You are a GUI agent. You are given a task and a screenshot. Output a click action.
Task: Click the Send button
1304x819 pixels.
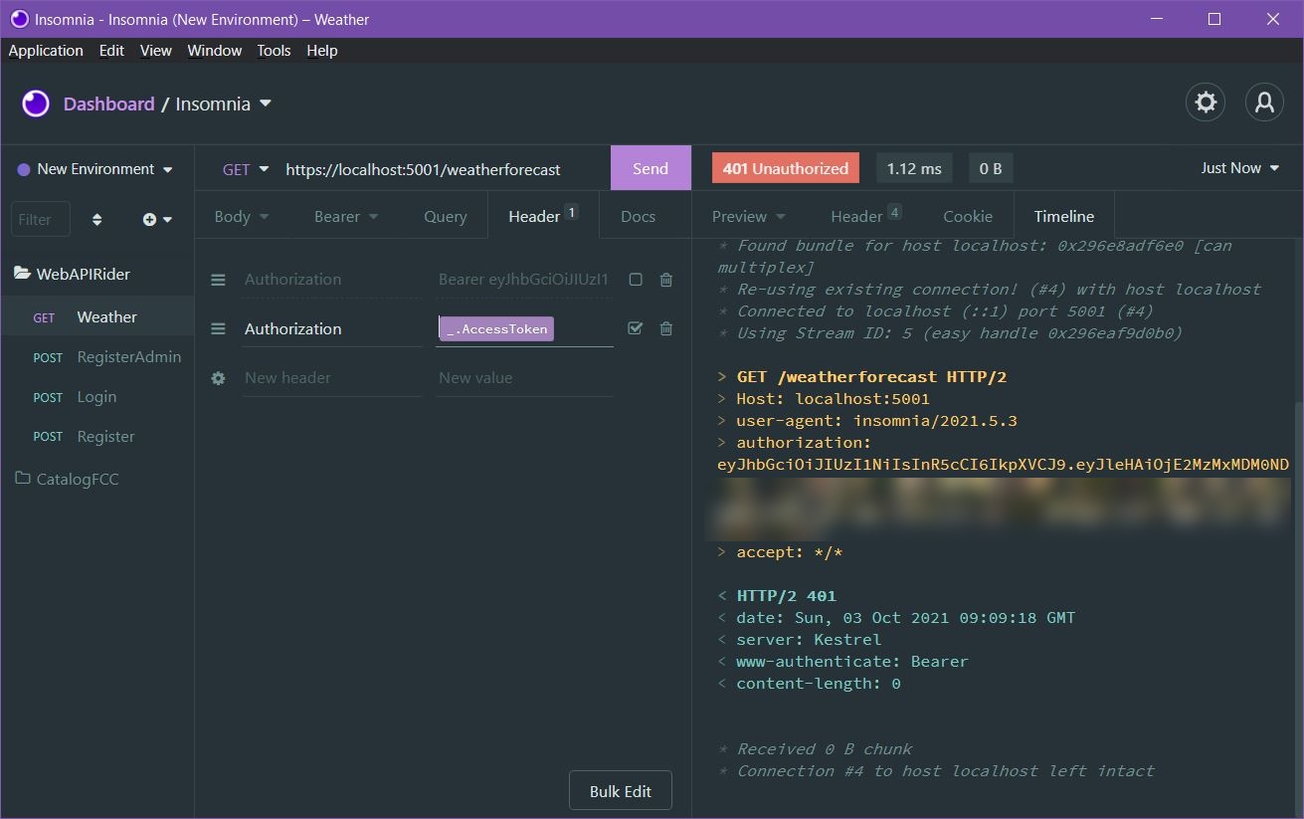(x=651, y=167)
